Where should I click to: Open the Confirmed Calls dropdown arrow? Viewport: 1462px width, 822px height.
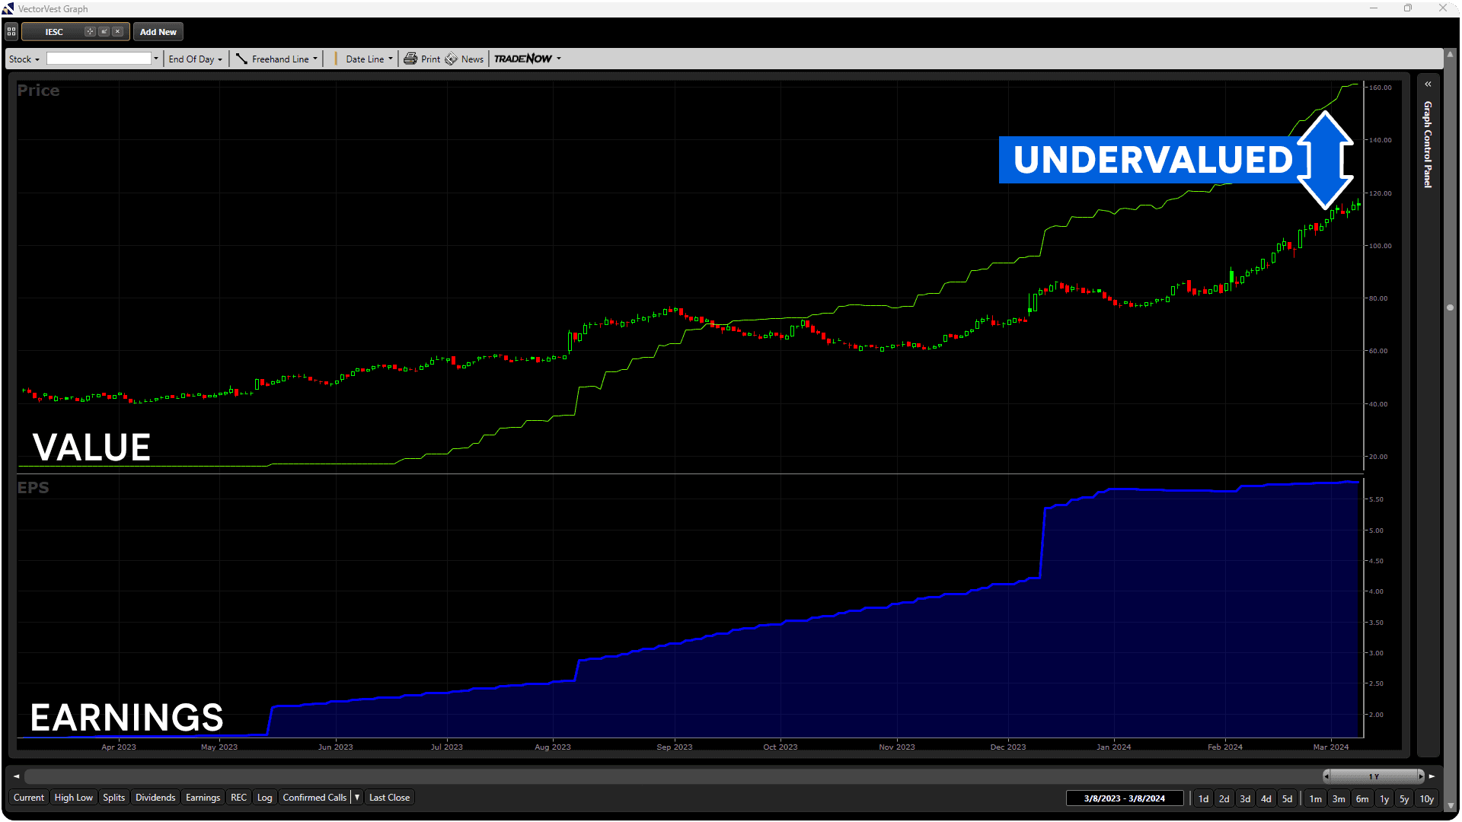tap(357, 798)
